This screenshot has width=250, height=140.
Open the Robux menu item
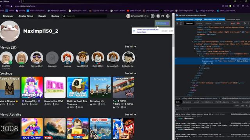pyautogui.click(x=55, y=16)
